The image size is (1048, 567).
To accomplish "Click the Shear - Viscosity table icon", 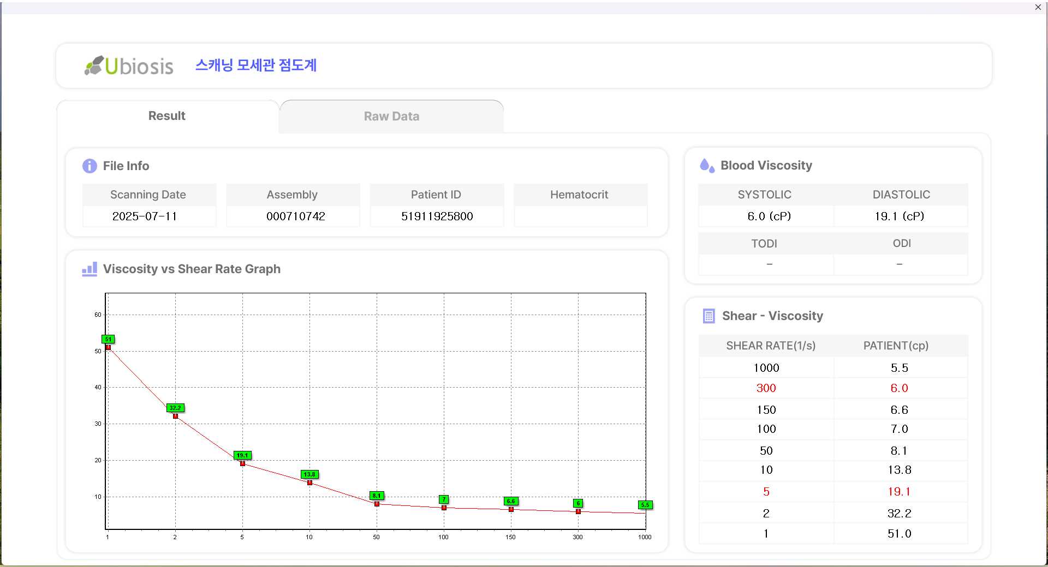I will [x=708, y=316].
